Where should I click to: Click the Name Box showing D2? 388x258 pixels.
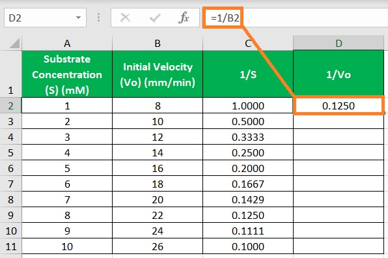pyautogui.click(x=45, y=18)
